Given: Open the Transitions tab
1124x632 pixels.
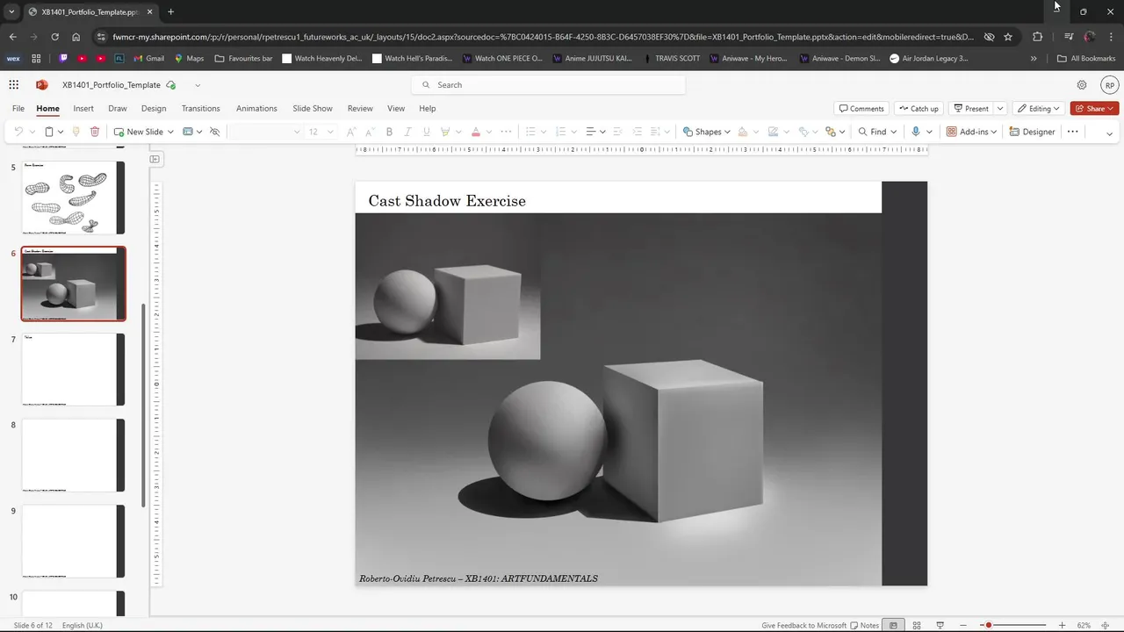Looking at the screenshot, I should click(x=201, y=109).
